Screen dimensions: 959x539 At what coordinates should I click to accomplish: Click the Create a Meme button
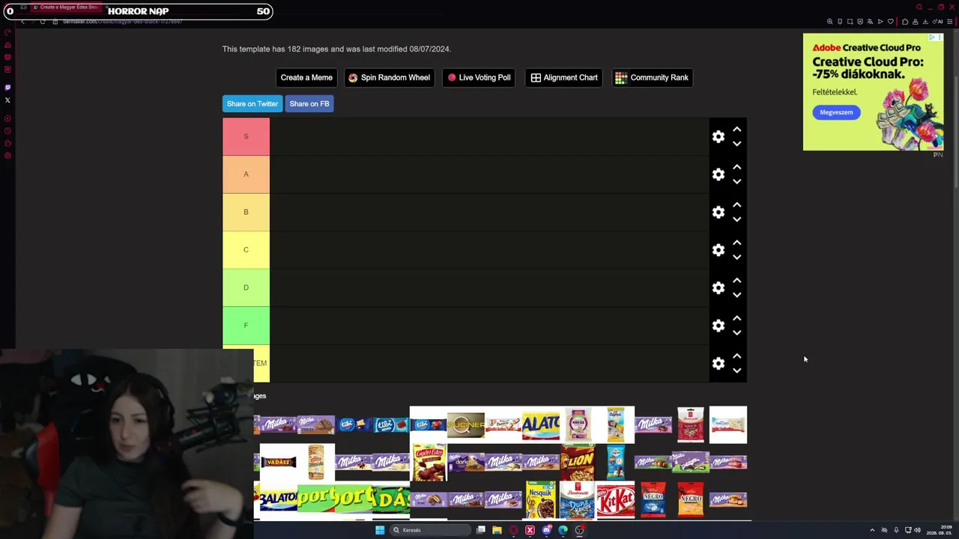point(306,78)
